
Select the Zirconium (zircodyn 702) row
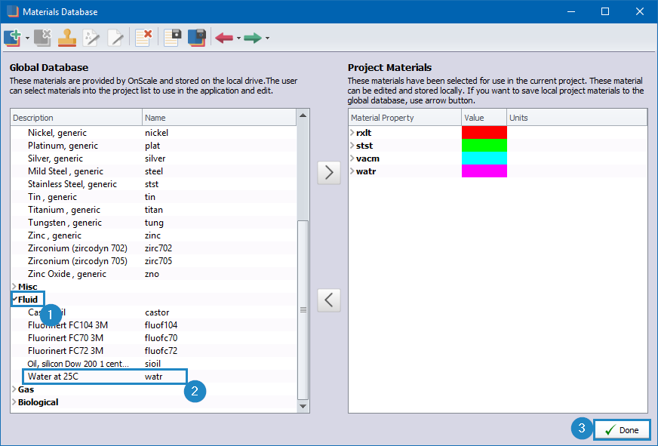154,248
